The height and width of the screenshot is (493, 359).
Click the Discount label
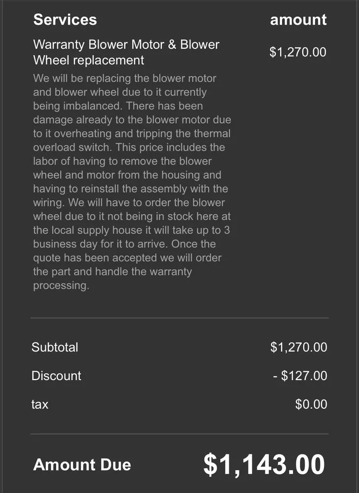56,376
